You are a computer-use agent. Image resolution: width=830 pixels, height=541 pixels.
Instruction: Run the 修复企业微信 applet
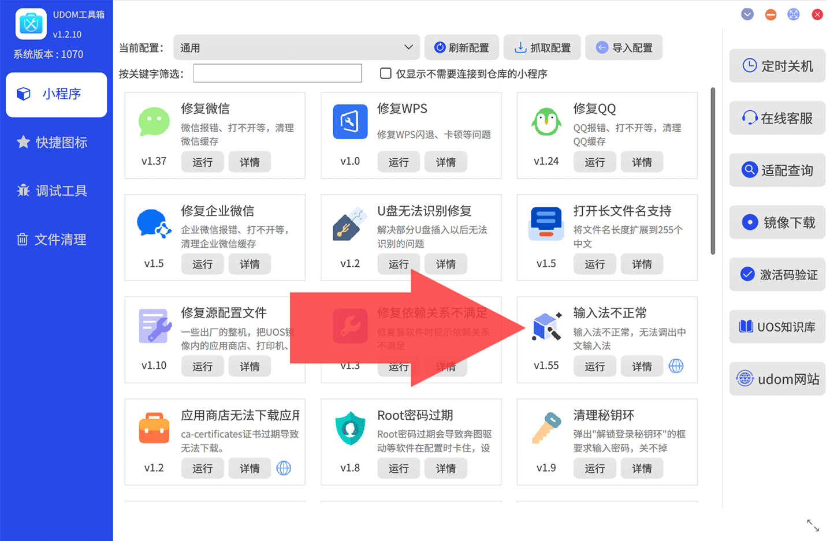[202, 264]
